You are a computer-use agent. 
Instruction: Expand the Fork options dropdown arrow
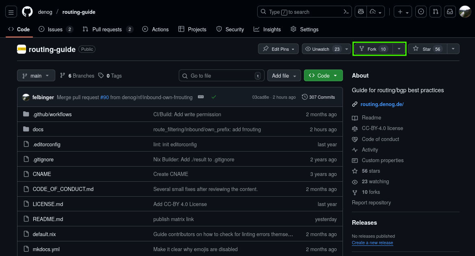pyautogui.click(x=399, y=49)
